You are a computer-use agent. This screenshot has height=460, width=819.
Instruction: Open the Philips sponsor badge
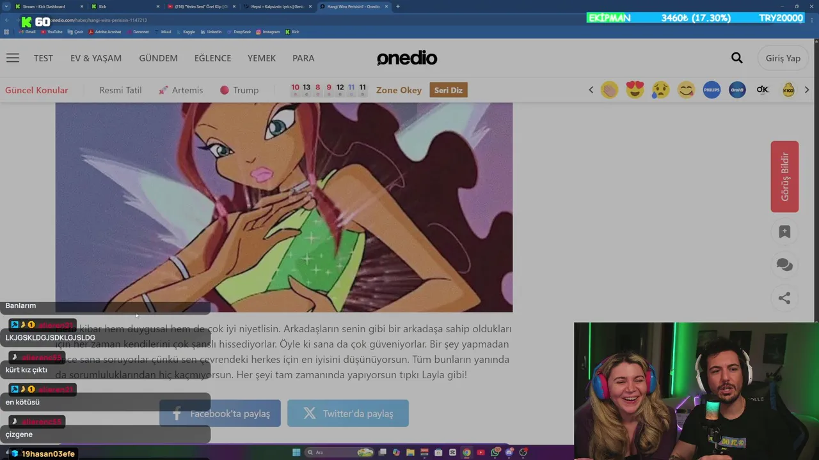(x=712, y=90)
